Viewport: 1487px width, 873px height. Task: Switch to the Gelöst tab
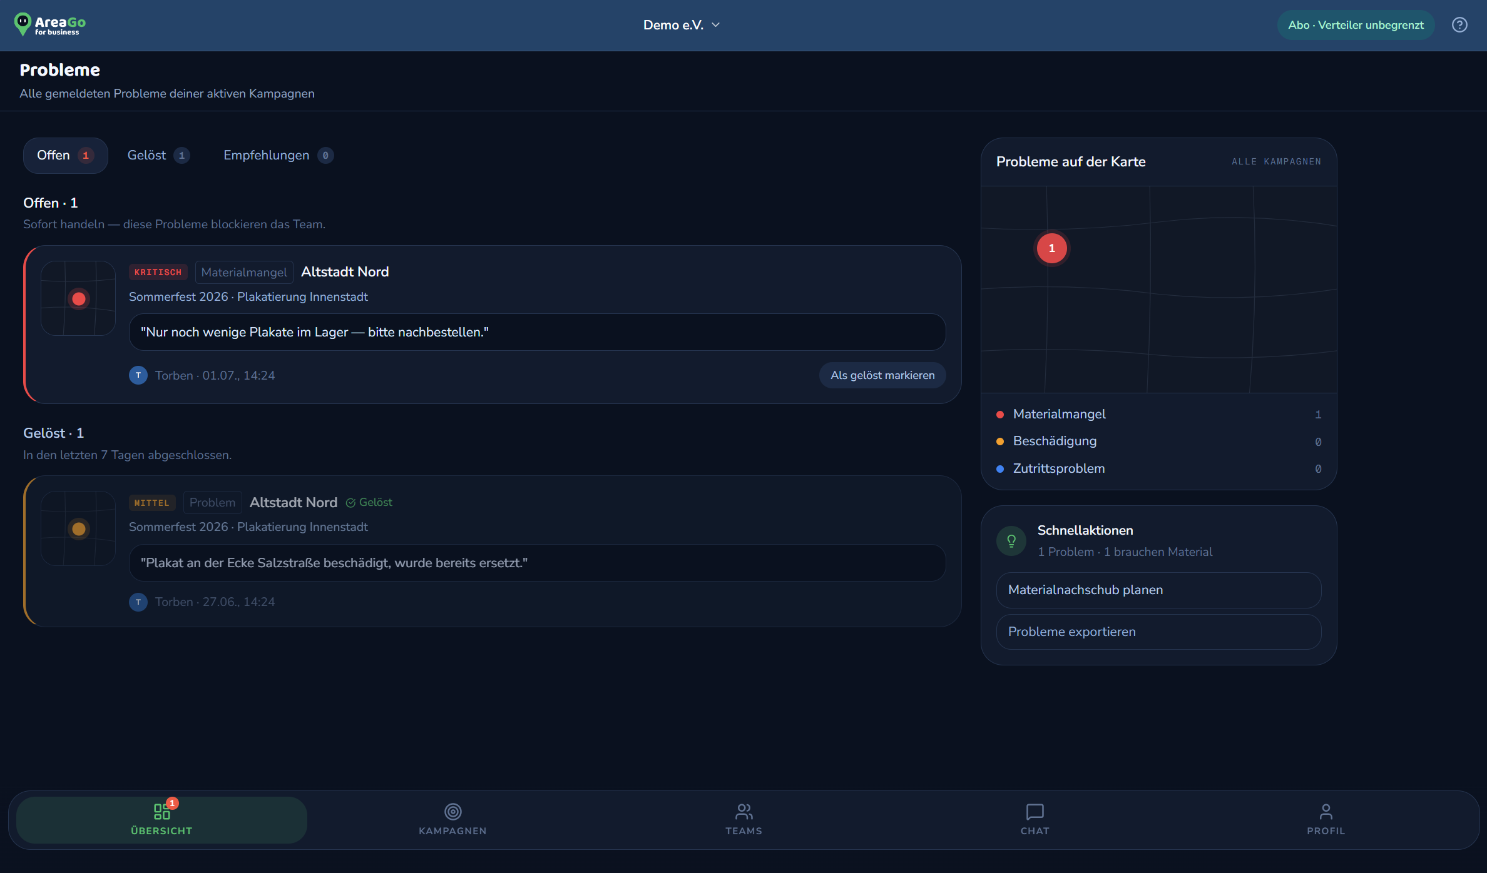click(x=158, y=155)
